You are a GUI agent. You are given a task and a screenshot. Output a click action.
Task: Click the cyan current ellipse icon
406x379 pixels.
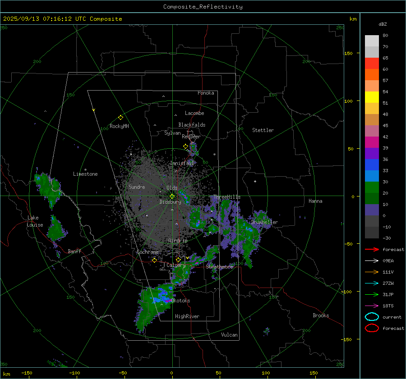coord(372,317)
